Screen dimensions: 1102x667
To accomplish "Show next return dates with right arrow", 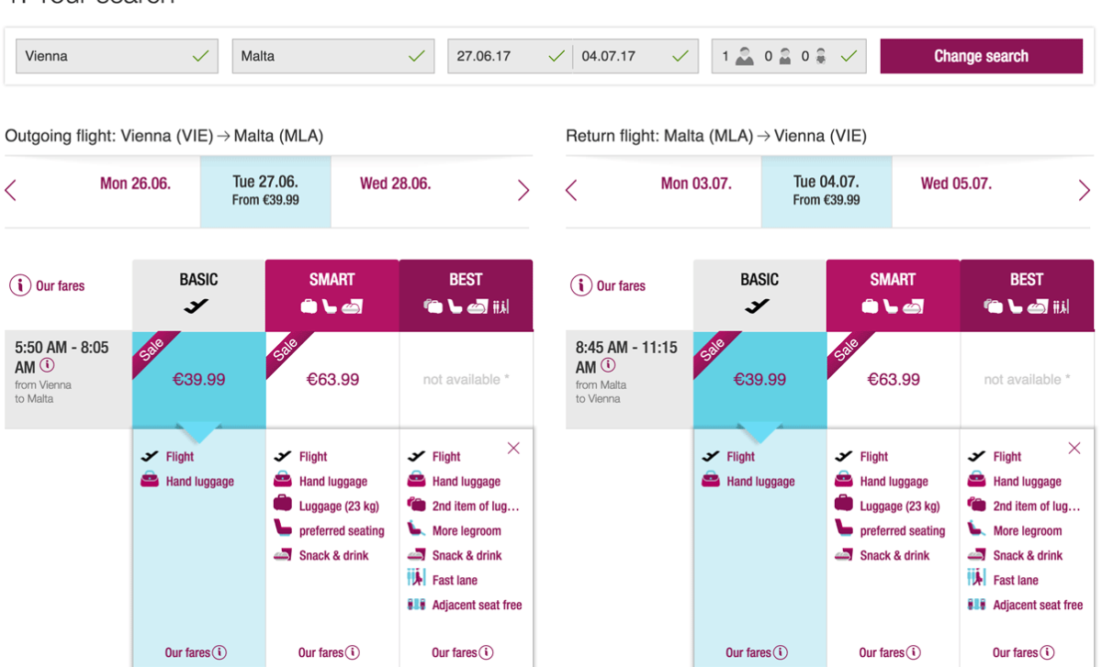I will click(x=1085, y=190).
